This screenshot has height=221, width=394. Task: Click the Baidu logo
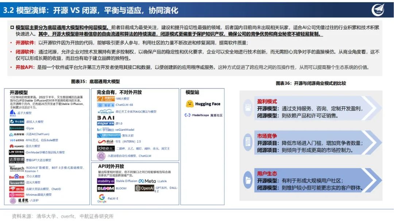click(x=16, y=176)
